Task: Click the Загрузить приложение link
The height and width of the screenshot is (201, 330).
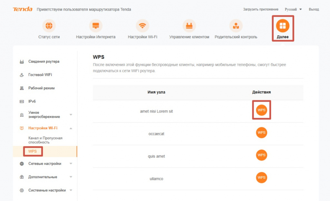Action: 261,9
